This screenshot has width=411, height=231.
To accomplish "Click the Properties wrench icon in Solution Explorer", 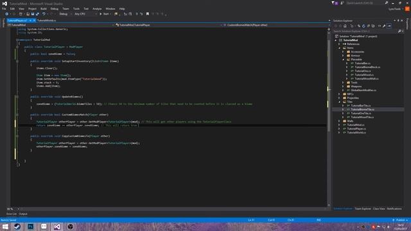I will 384,26.
